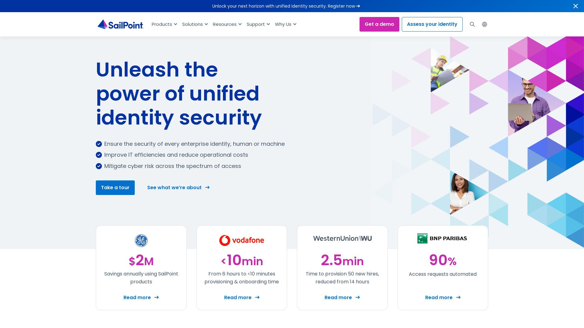Click the BNP Paribas logo
584x328 pixels.
point(442,238)
